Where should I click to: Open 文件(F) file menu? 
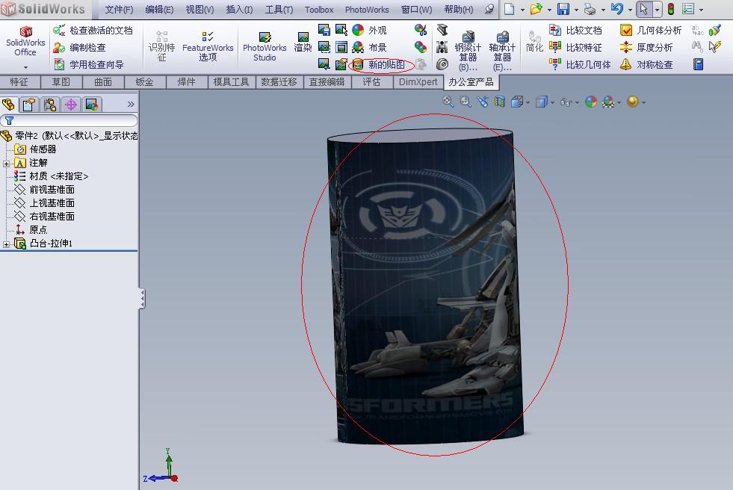[x=119, y=10]
